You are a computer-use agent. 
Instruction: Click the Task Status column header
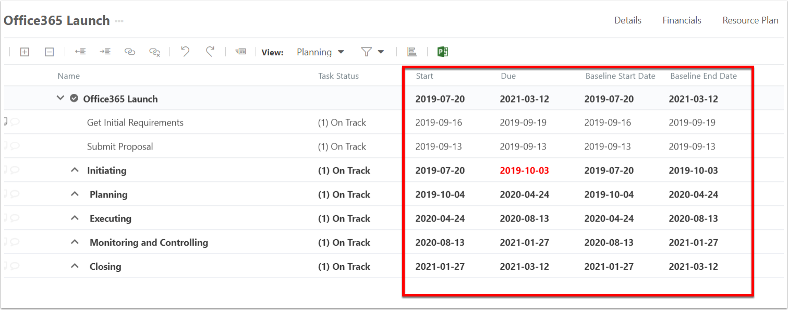[338, 76]
